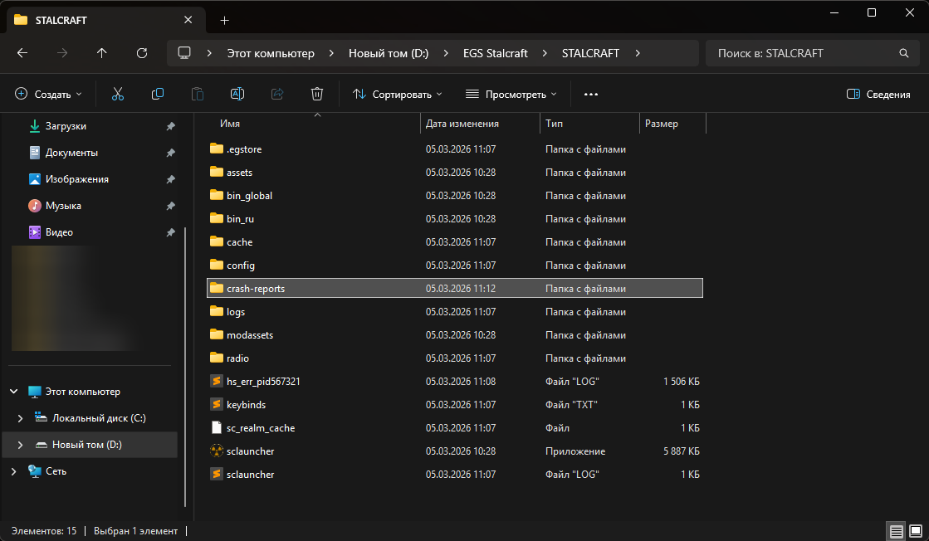The width and height of the screenshot is (929, 541).
Task: Sort by Дата изменения column header
Action: click(462, 124)
